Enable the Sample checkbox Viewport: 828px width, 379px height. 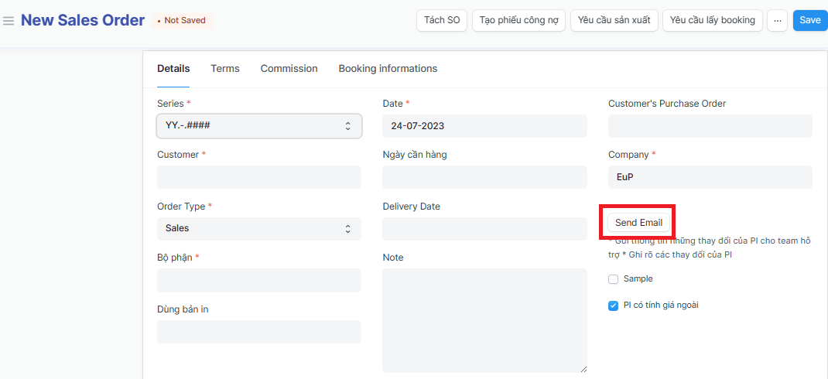[x=614, y=279]
